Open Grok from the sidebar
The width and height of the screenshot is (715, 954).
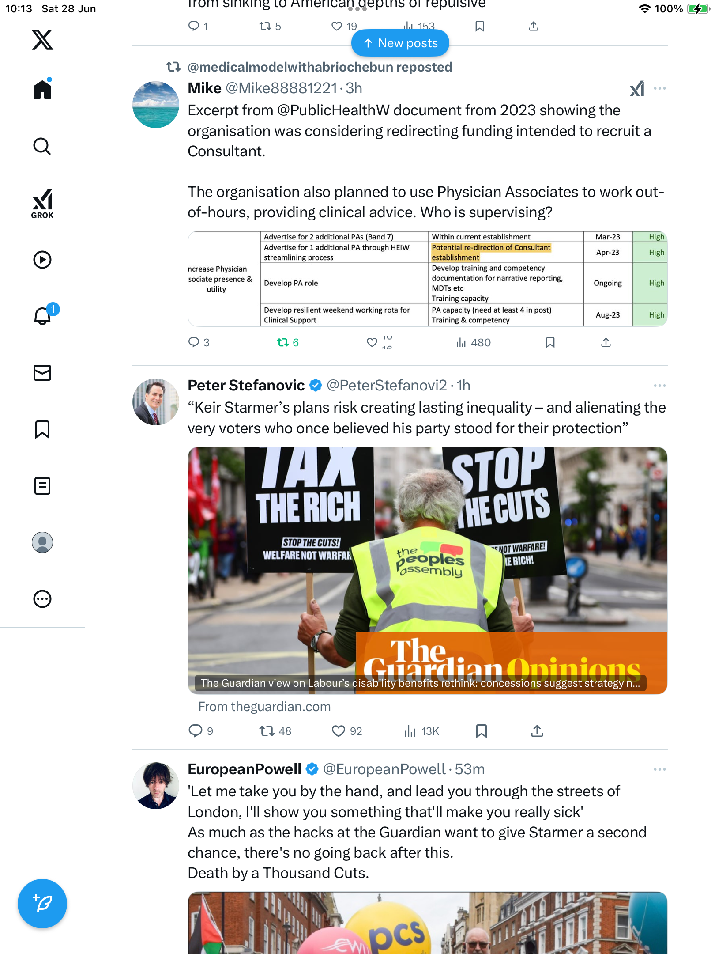point(42,204)
